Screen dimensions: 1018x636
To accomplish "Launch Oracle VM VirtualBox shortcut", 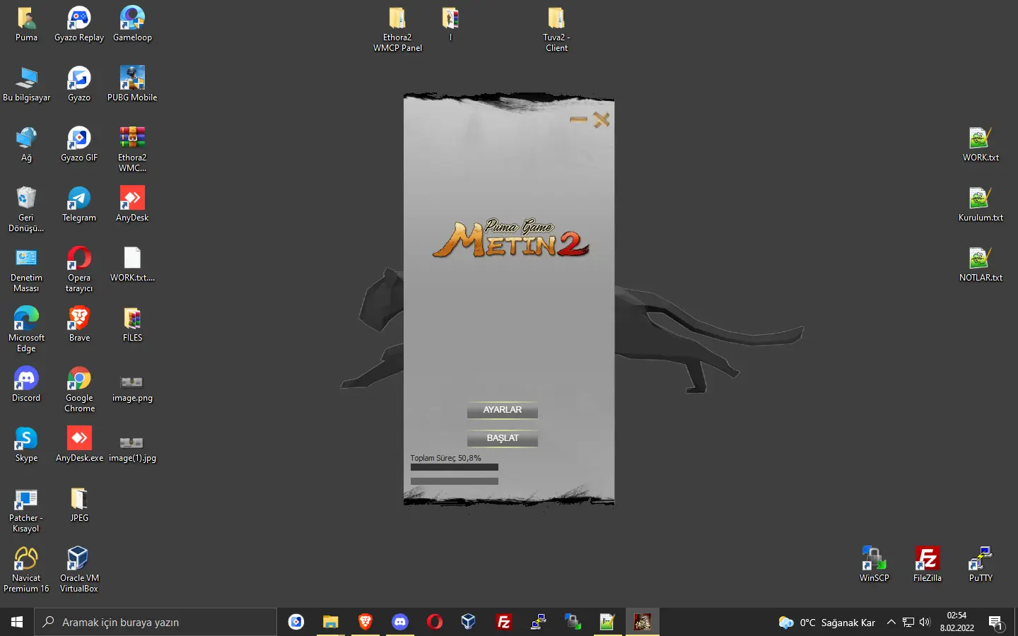I will (x=79, y=570).
